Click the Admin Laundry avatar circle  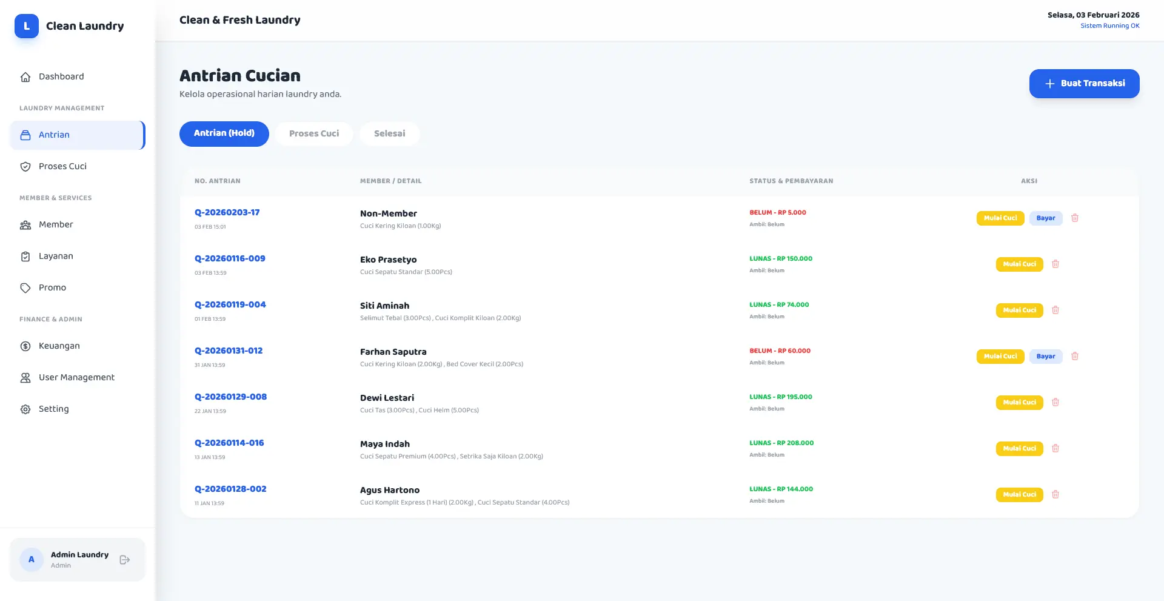pyautogui.click(x=32, y=560)
